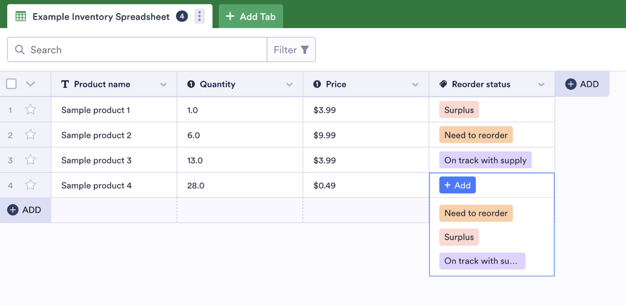This screenshot has width=626, height=306.
Task: Select the Example Inventory Spreadsheet tab
Action: (x=101, y=16)
